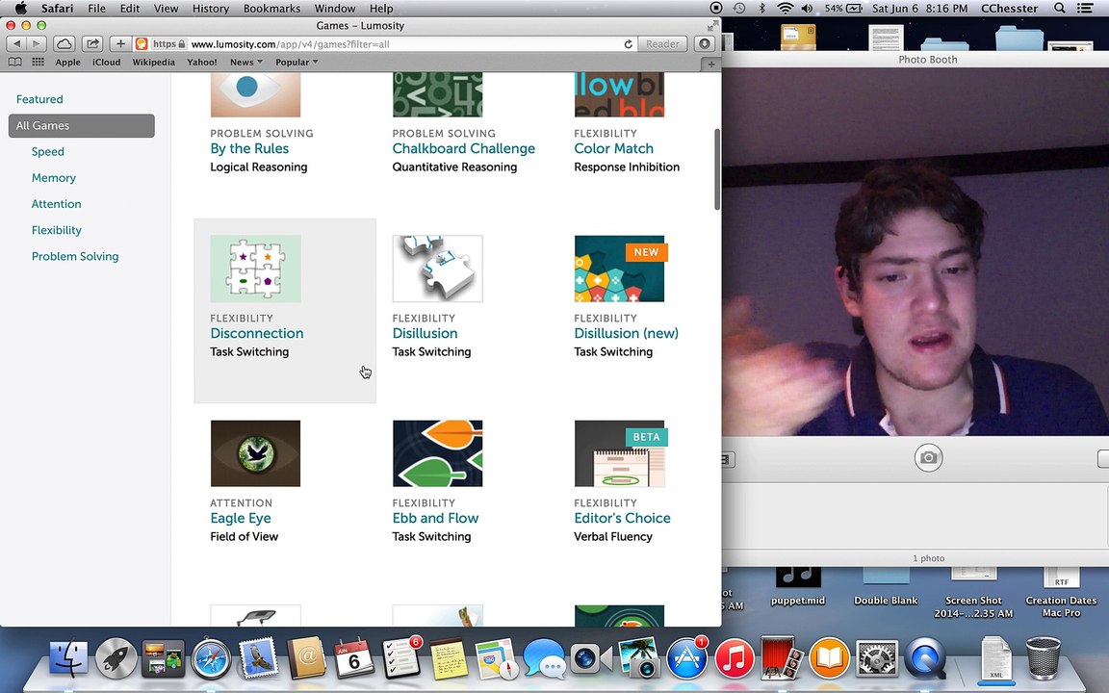Open iBooks icon in Dock

point(829,658)
